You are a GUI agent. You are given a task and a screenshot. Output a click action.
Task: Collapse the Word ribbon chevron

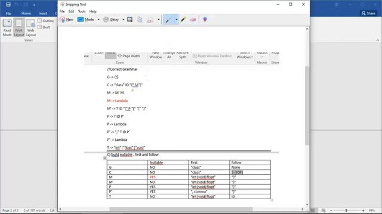coord(378,40)
